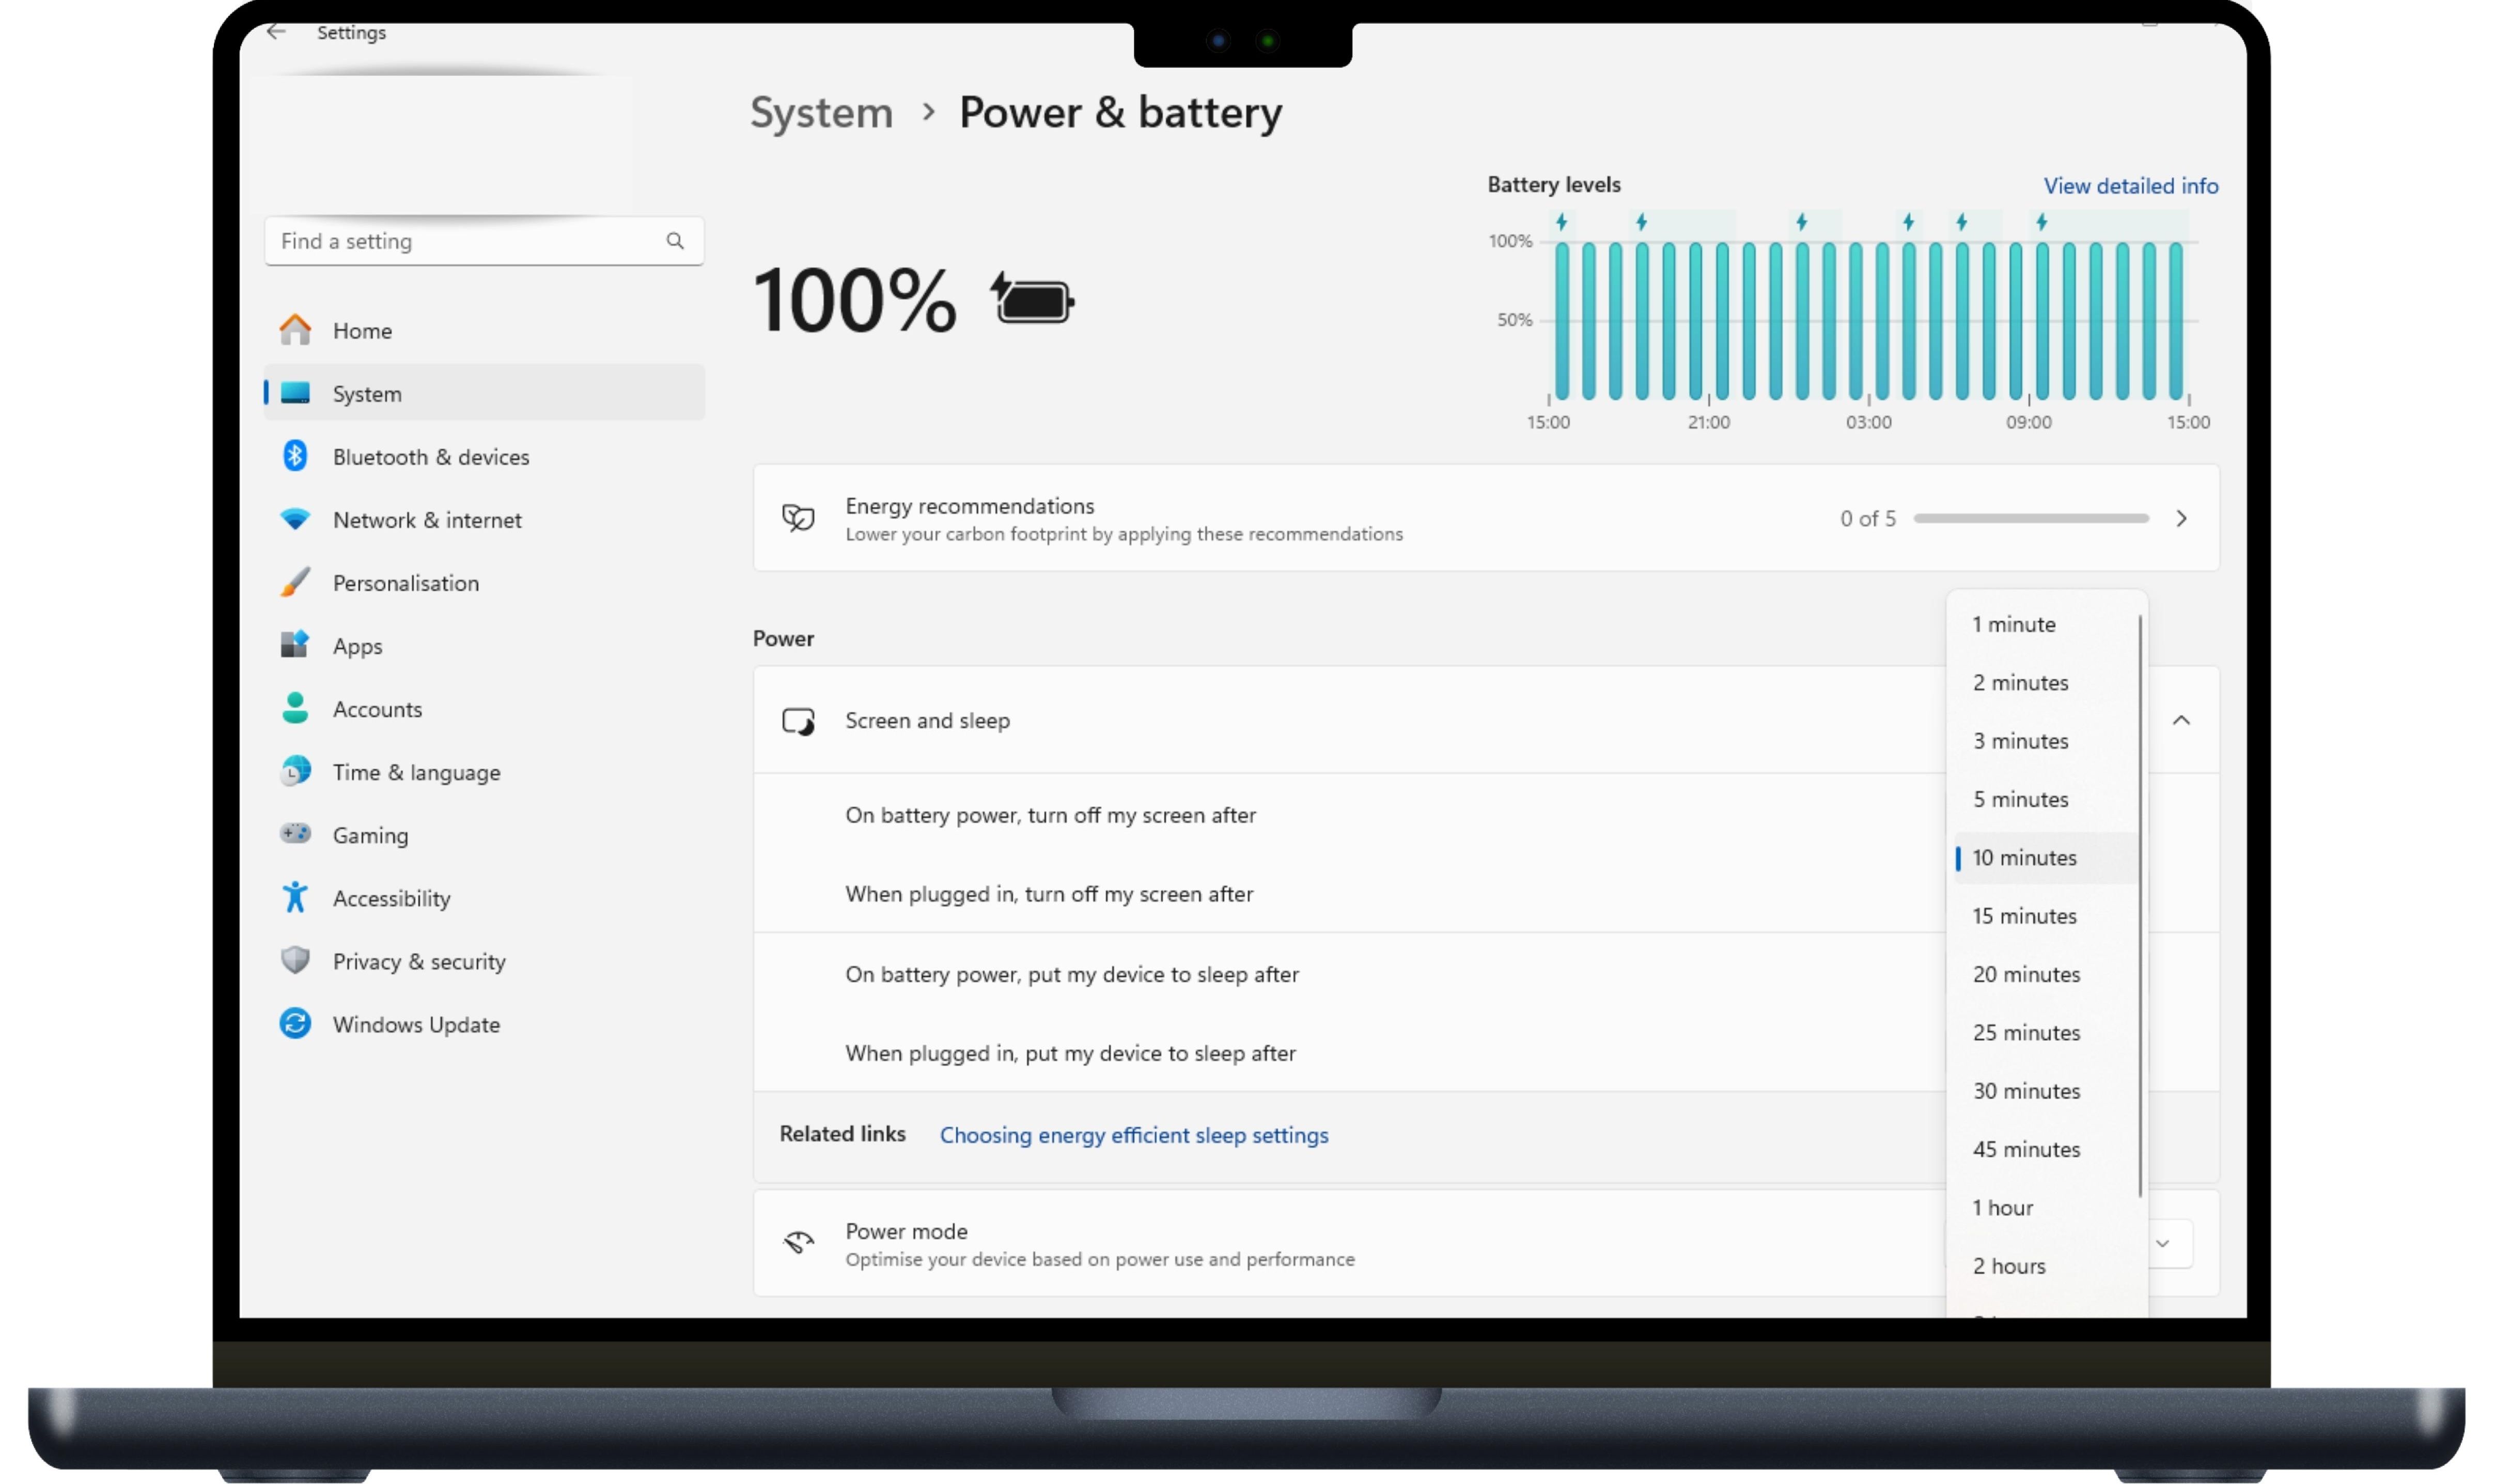The width and height of the screenshot is (2495, 1484).
Task: Click the Bluetooth icon in sidebar
Action: [x=295, y=456]
